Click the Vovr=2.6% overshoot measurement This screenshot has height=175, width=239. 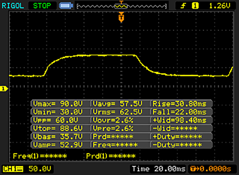pyautogui.click(x=113, y=120)
